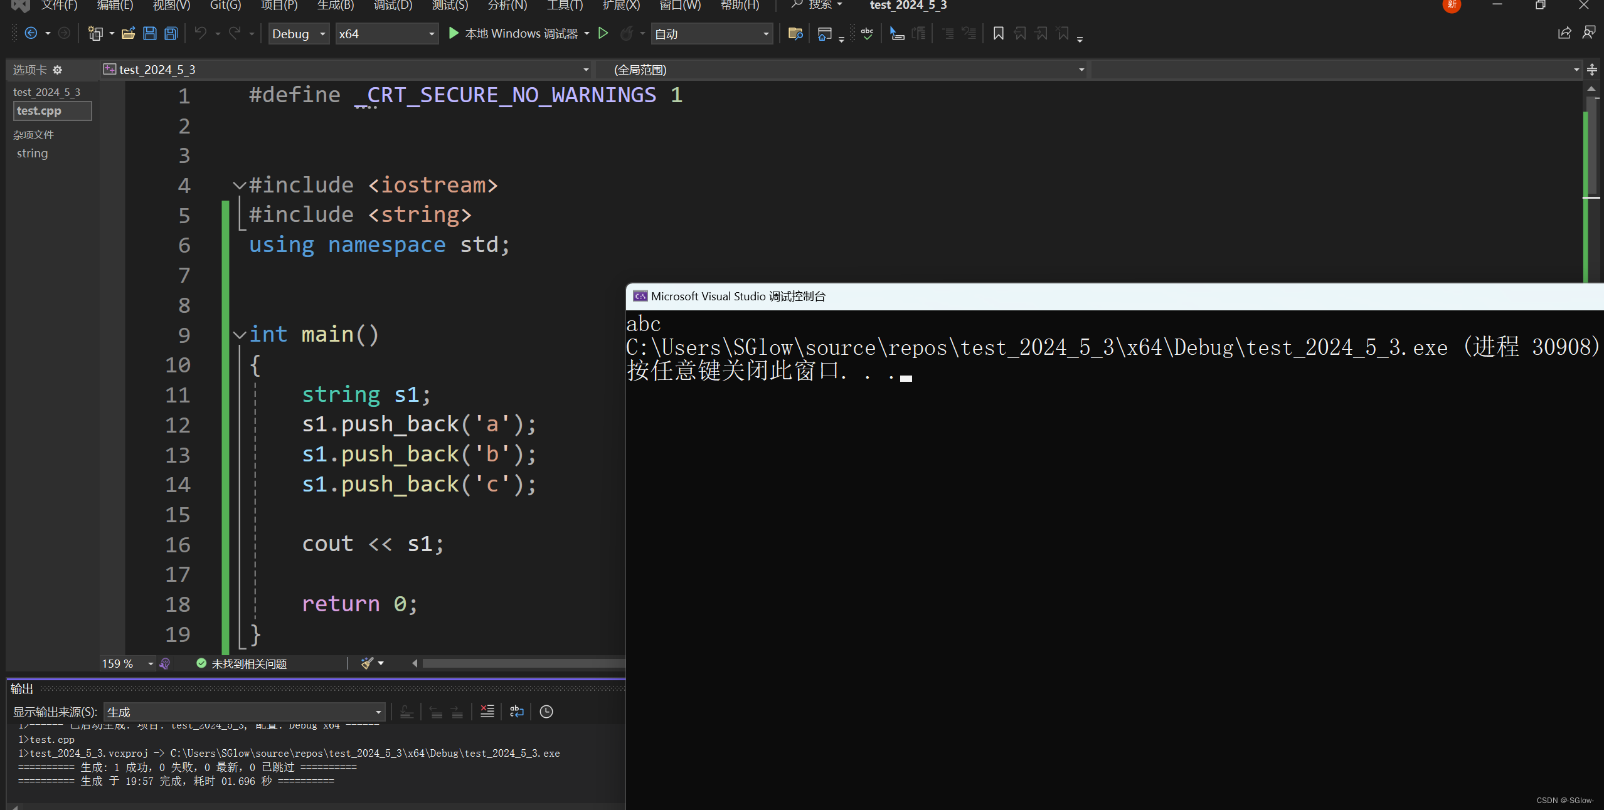Click the Open File folder icon
The width and height of the screenshot is (1604, 810).
pos(128,34)
